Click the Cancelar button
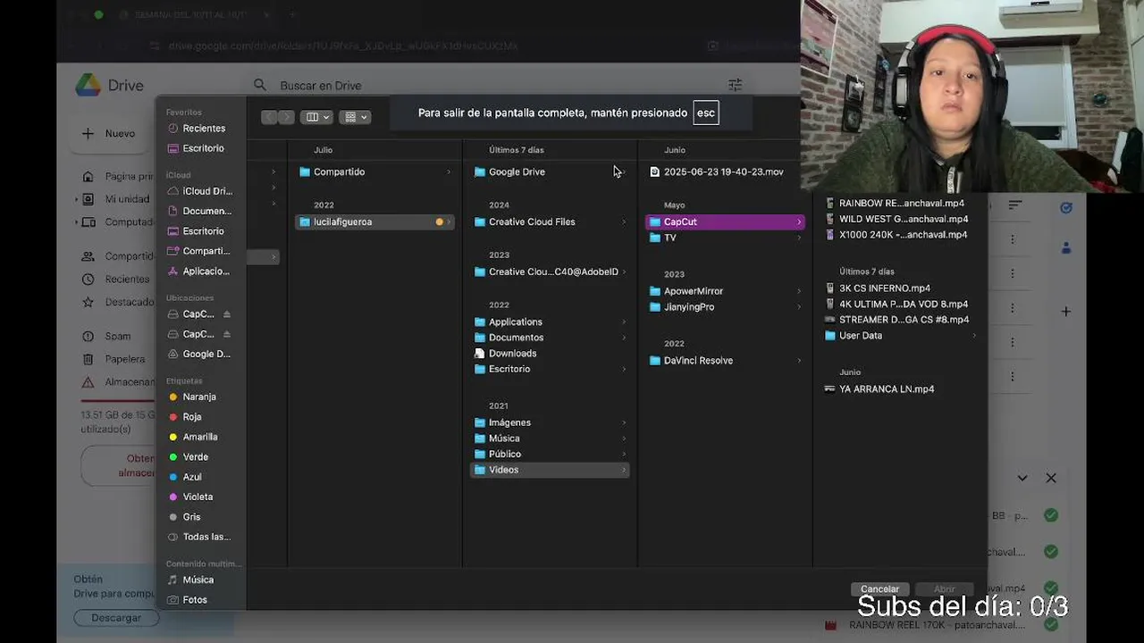The height and width of the screenshot is (643, 1144). (x=879, y=589)
